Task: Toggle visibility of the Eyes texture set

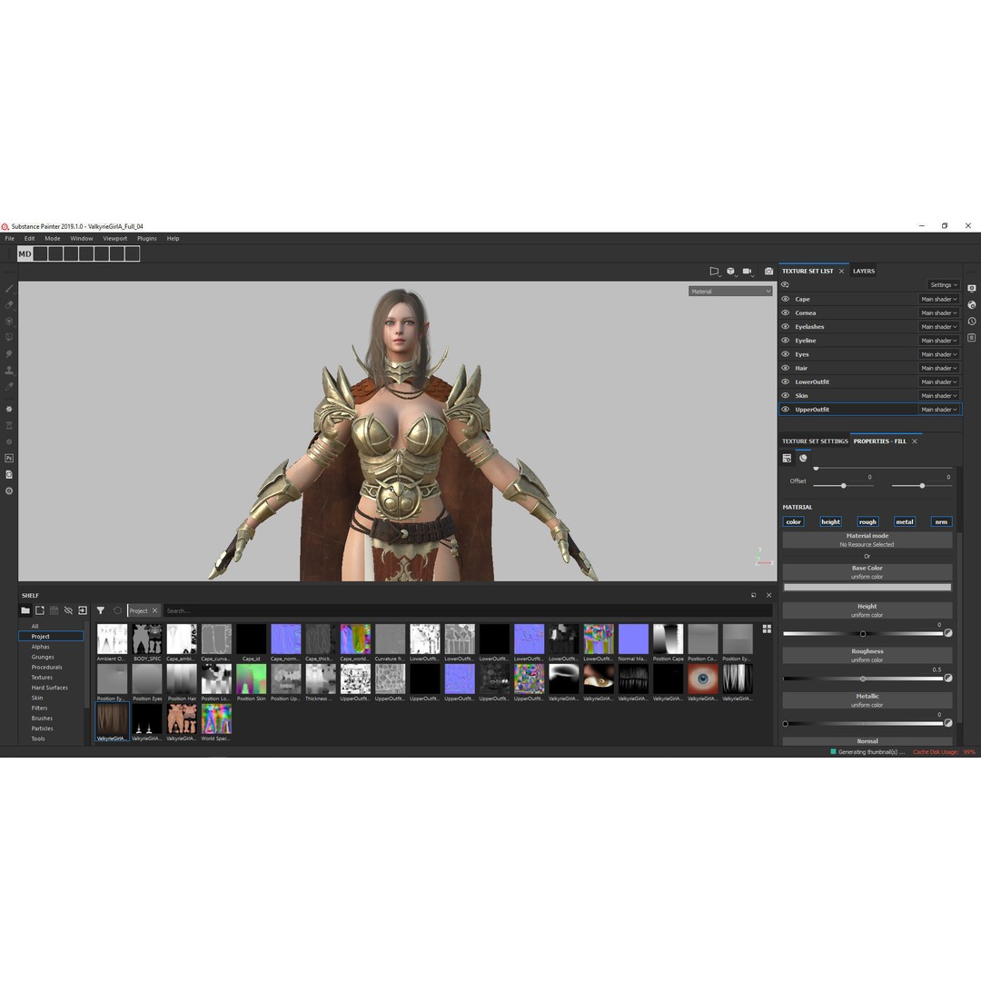Action: 785,354
